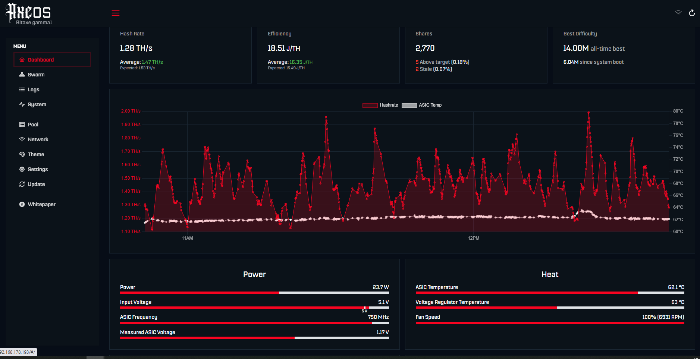
Task: Open the Pool configuration page
Action: (x=52, y=125)
